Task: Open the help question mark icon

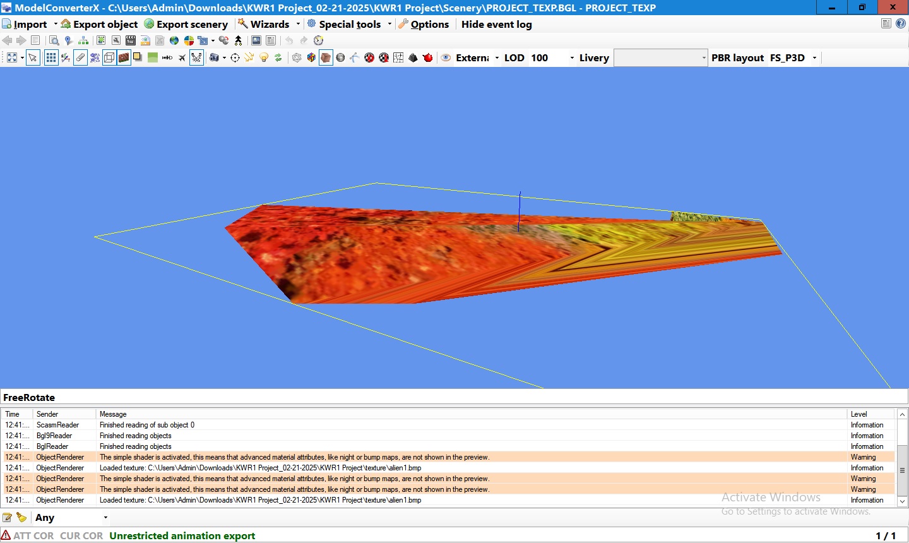Action: pyautogui.click(x=901, y=23)
